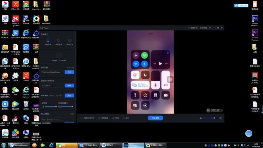The width and height of the screenshot is (263, 148).
Task: Toggle the portrait rotation lock tile
Action: [135, 75]
